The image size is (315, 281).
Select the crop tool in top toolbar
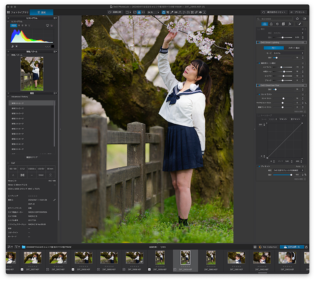coord(168,12)
